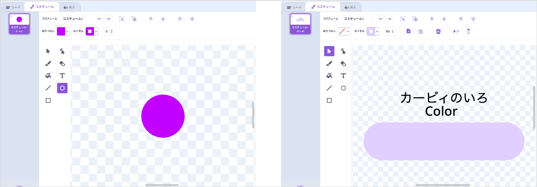The image size is (537, 187).
Task: Click the undo button in the left editor
Action: coord(100,19)
